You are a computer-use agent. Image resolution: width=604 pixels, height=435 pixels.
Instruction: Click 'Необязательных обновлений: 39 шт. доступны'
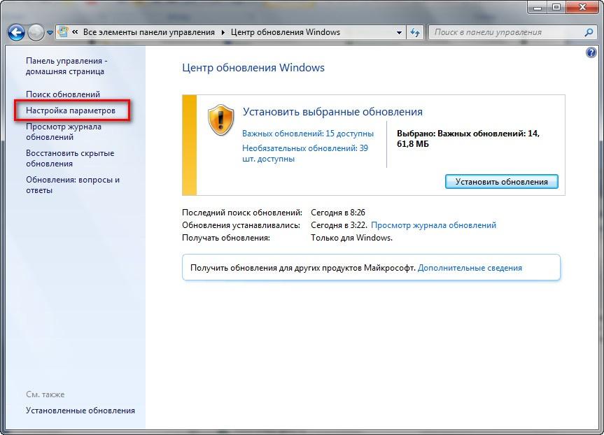coord(305,153)
